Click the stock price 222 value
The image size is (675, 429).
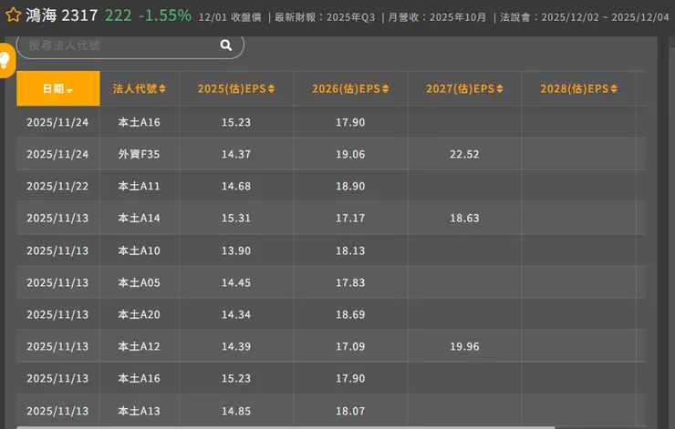(119, 15)
